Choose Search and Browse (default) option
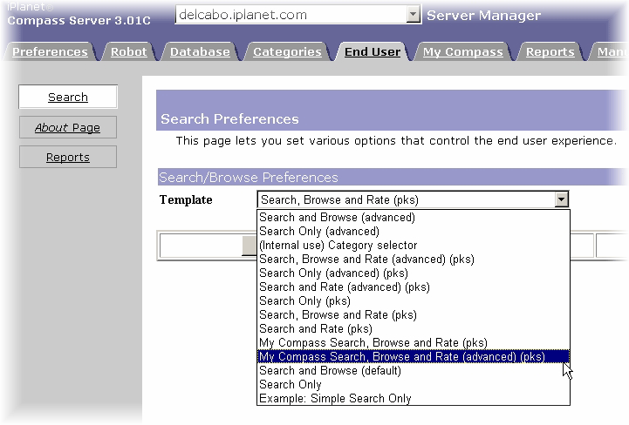 (414, 370)
